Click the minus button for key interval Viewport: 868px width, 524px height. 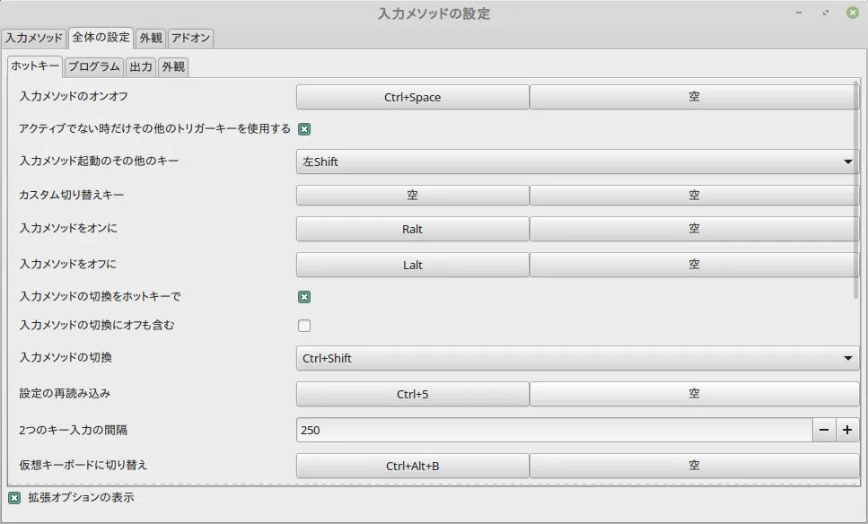(824, 430)
